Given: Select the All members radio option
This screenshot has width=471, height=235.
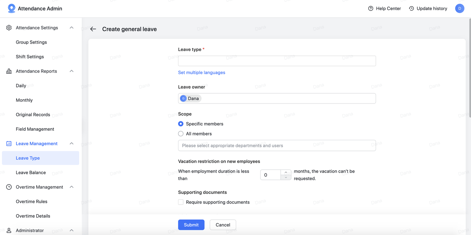Looking at the screenshot, I should pos(181,134).
